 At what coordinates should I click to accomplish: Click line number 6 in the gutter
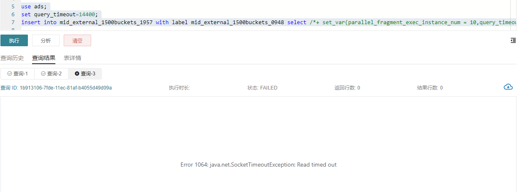(x=13, y=15)
